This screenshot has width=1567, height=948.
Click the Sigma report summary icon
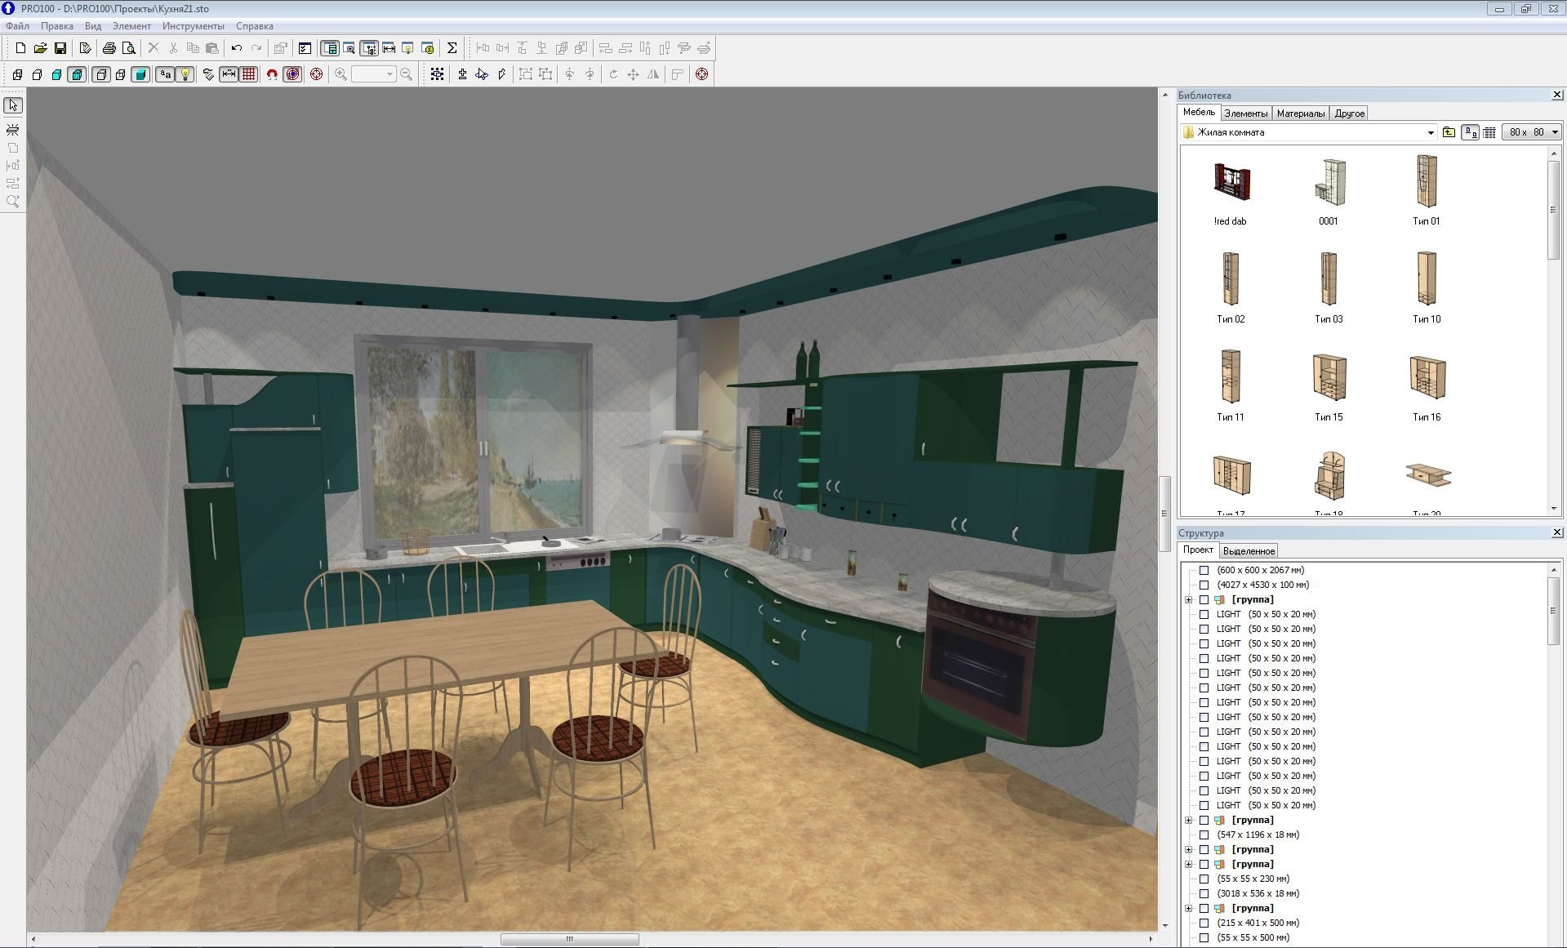[x=452, y=48]
